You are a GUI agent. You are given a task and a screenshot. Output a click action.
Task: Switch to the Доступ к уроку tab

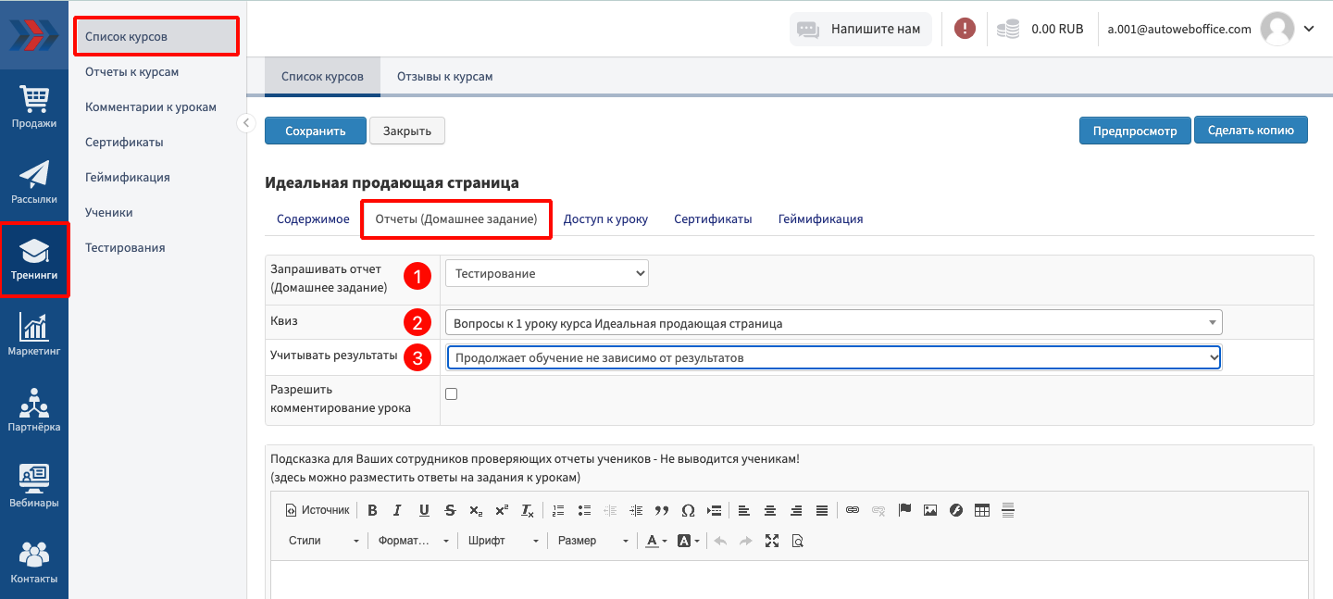[x=605, y=219]
